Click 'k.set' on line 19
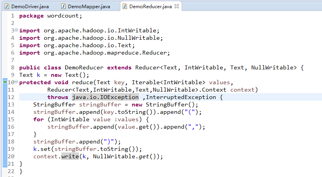Screen dimensions: 322x177 (42, 149)
